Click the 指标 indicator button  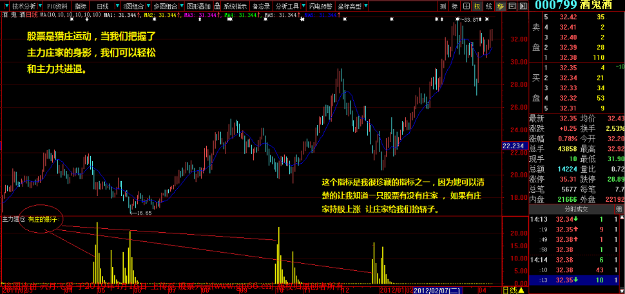(x=80, y=5)
